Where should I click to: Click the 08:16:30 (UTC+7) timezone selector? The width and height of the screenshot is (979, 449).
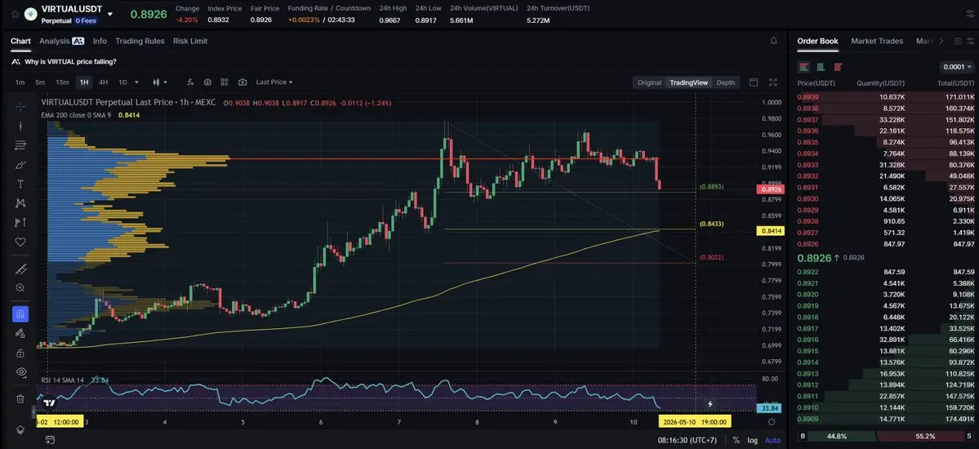(x=687, y=440)
